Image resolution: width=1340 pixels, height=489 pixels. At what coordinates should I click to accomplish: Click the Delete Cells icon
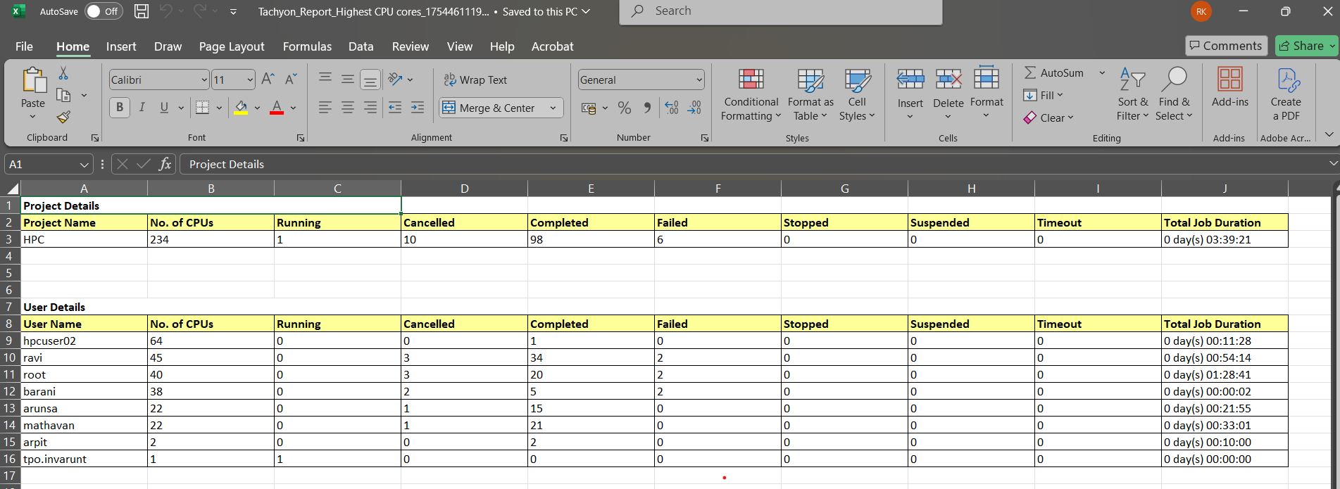click(948, 79)
